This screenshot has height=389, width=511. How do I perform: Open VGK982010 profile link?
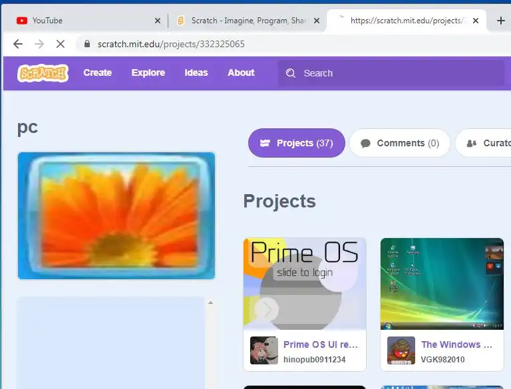click(442, 359)
